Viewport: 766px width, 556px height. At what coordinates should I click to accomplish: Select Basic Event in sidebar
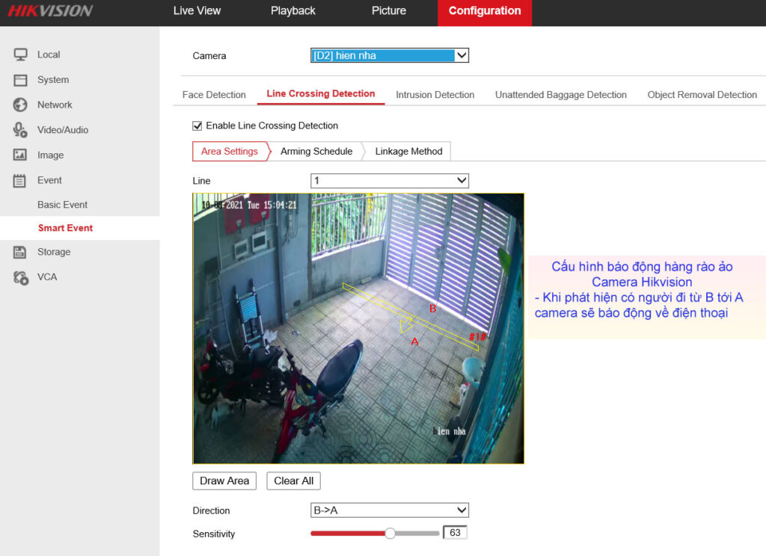[x=63, y=205]
